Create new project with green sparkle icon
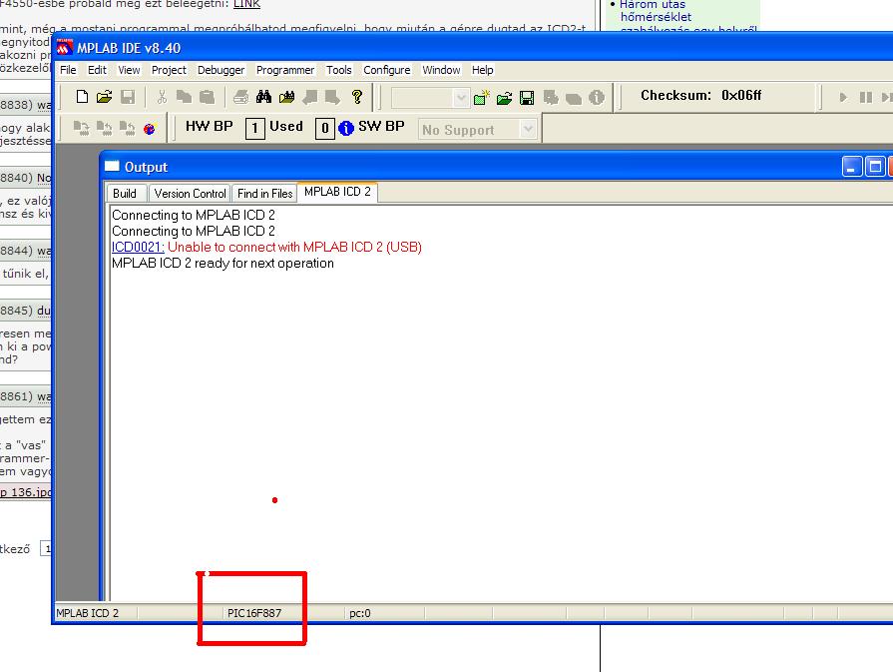893x672 pixels. tap(481, 98)
